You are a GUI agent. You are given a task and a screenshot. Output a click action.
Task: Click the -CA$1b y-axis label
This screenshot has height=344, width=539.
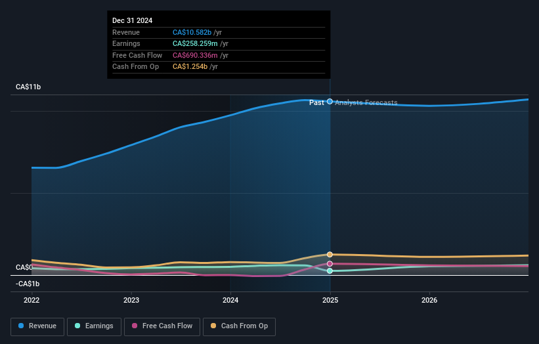28,284
